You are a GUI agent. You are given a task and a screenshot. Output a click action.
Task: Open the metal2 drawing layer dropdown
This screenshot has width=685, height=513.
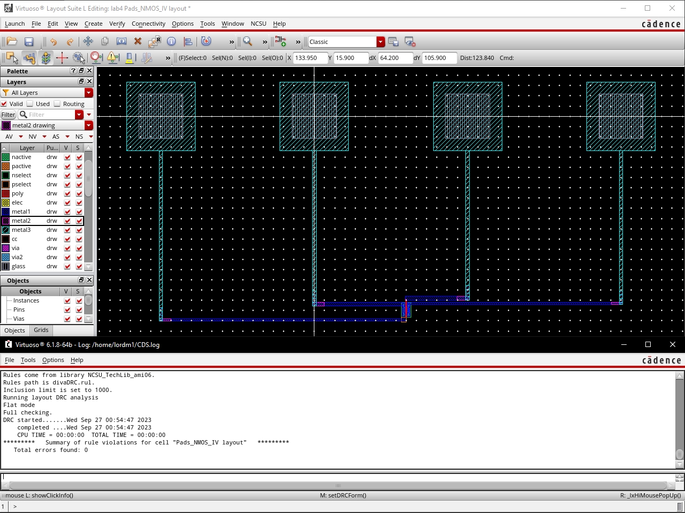(x=89, y=126)
